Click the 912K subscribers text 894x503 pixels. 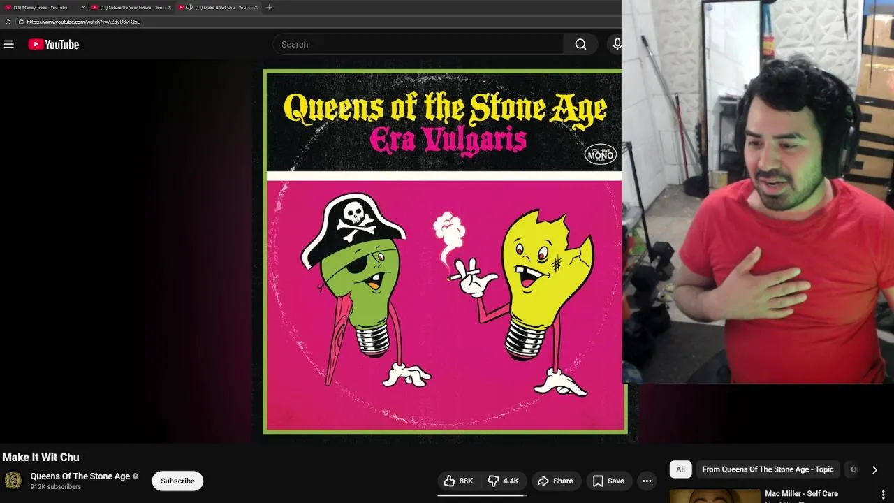tap(56, 487)
